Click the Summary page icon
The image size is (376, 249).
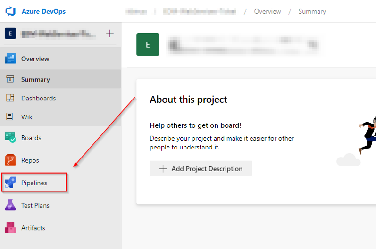[x=10, y=79]
